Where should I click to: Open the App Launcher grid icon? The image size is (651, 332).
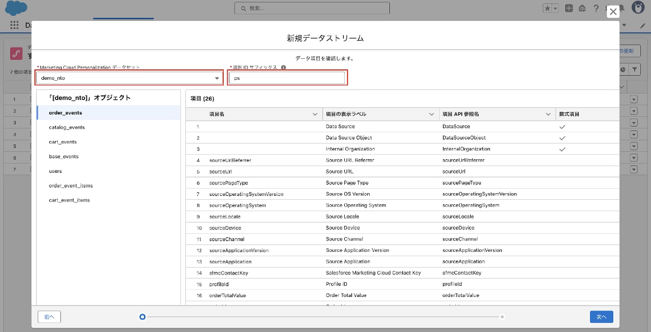tap(14, 25)
